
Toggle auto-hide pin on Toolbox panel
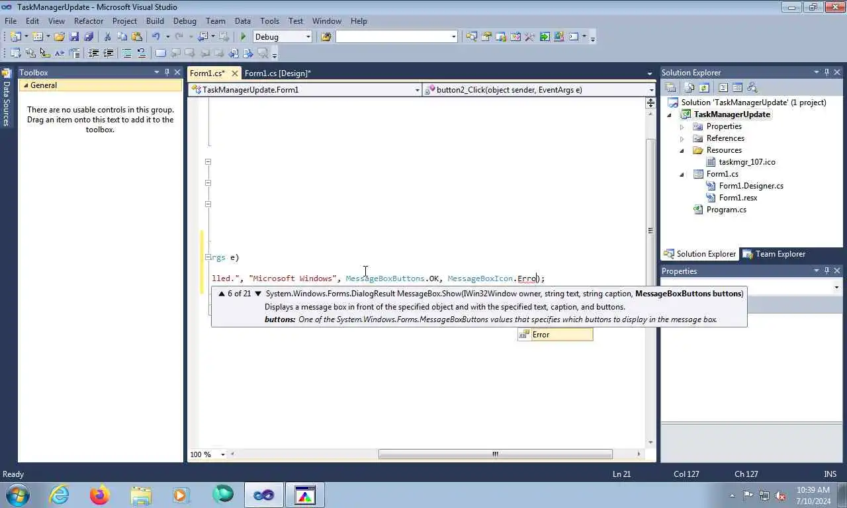[x=167, y=72]
